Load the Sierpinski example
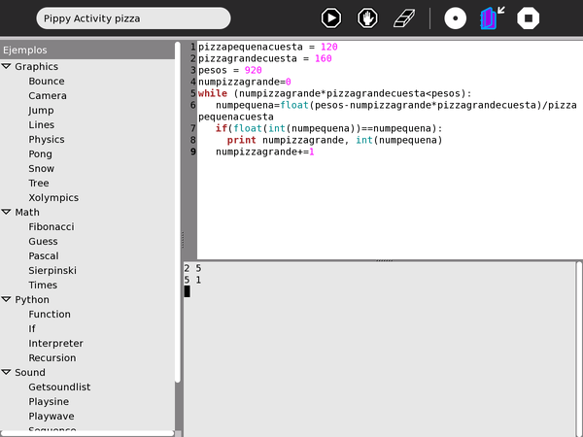 (x=52, y=271)
